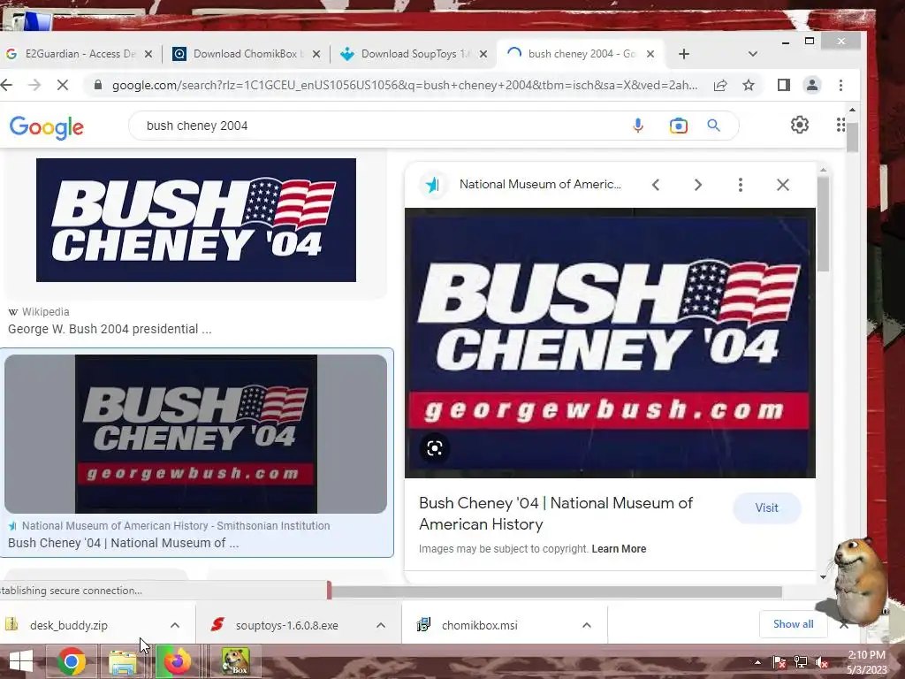Expand options for souptoys-1.6.0.8.exe download

381,625
